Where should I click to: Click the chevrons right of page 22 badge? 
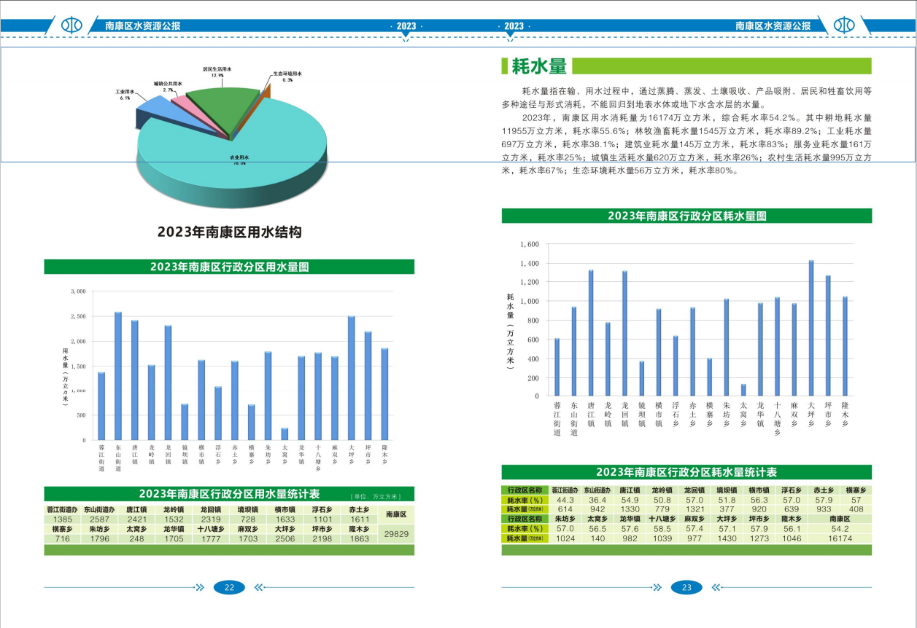[x=258, y=588]
